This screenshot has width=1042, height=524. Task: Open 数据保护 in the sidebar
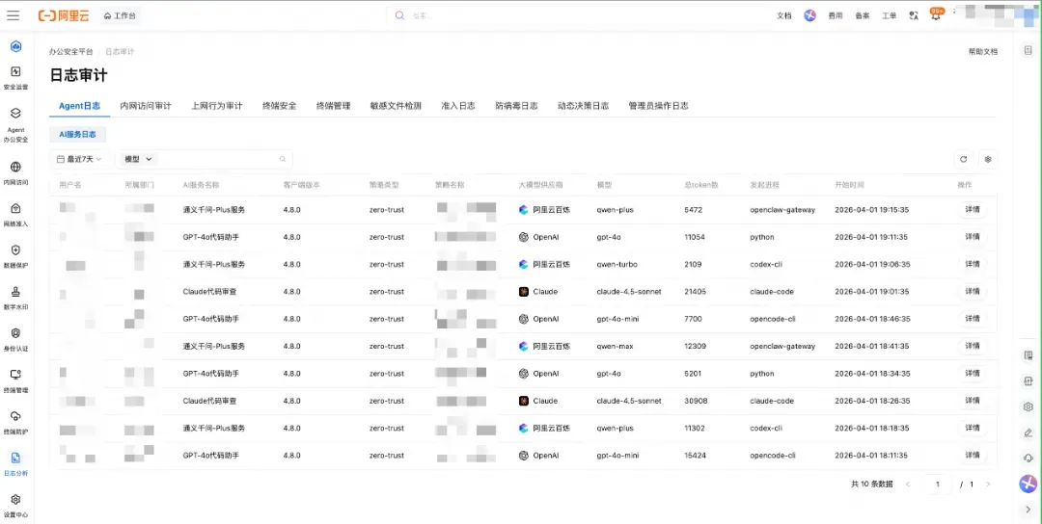(x=16, y=256)
